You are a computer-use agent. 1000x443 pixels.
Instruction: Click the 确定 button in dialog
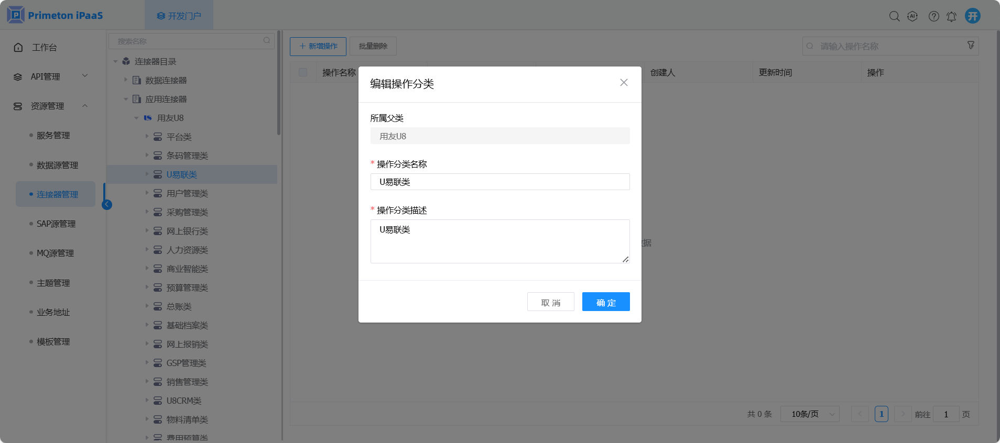606,302
